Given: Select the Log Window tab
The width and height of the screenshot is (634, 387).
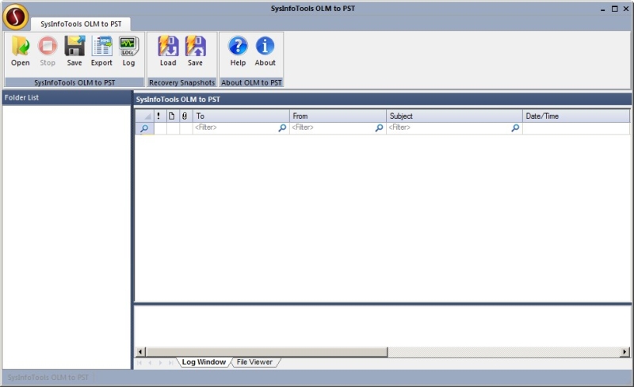Looking at the screenshot, I should (x=204, y=362).
